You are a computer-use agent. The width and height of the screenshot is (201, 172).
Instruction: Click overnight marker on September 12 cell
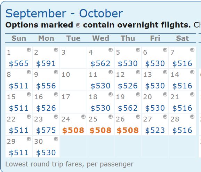138,72
